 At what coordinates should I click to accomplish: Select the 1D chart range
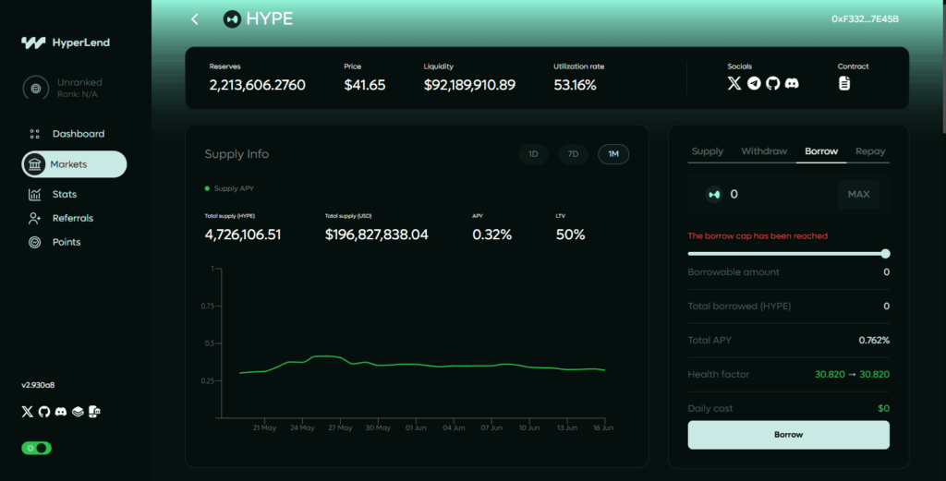tap(533, 154)
